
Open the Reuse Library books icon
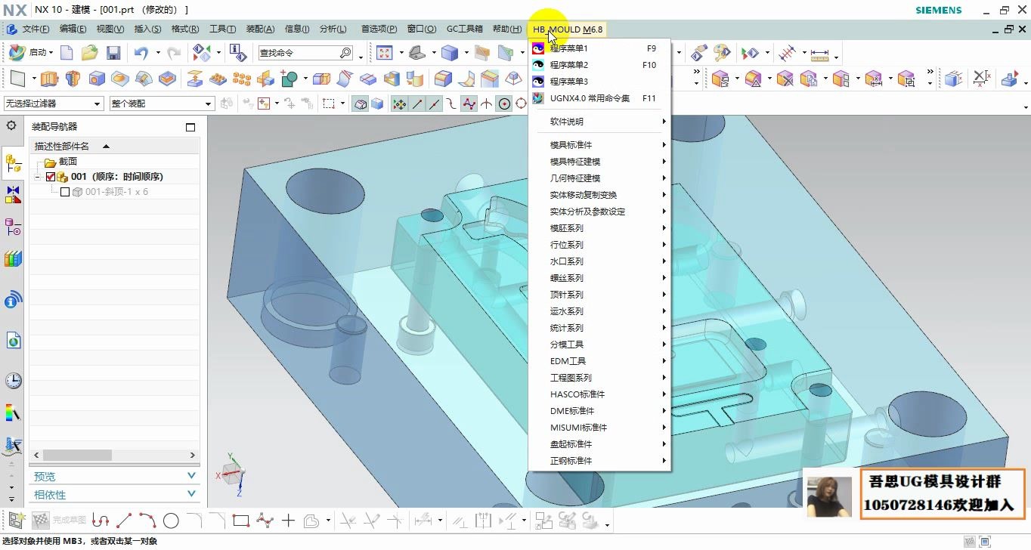pos(13,259)
